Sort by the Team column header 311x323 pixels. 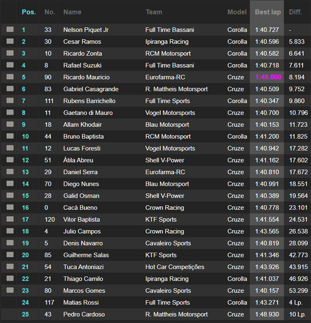tap(154, 12)
